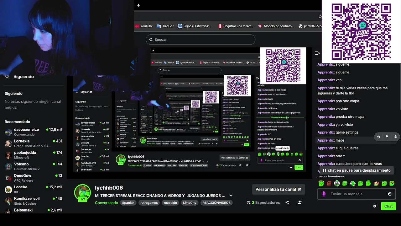Screen dimensions: 401x226
Task: Open the Conversando category link
Action: point(107,203)
